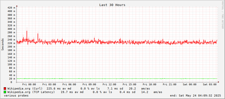The width and height of the screenshot is (225, 99).
Task: Click the '14.2 am/as' value
Action: click(x=152, y=92)
